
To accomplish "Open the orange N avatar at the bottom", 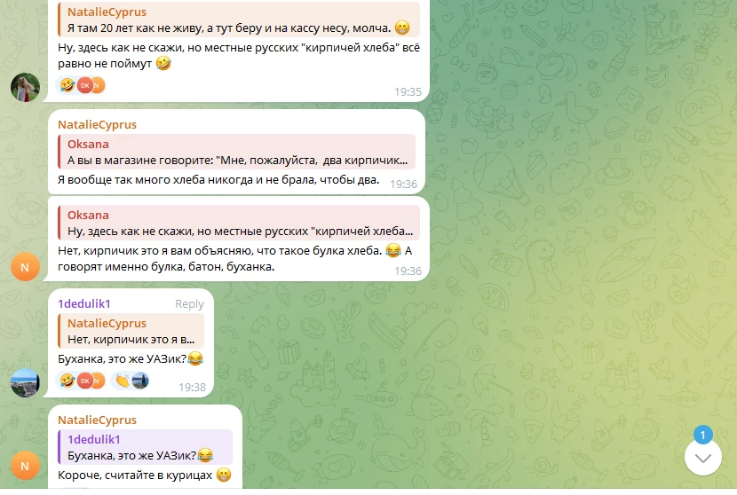I will 25,466.
